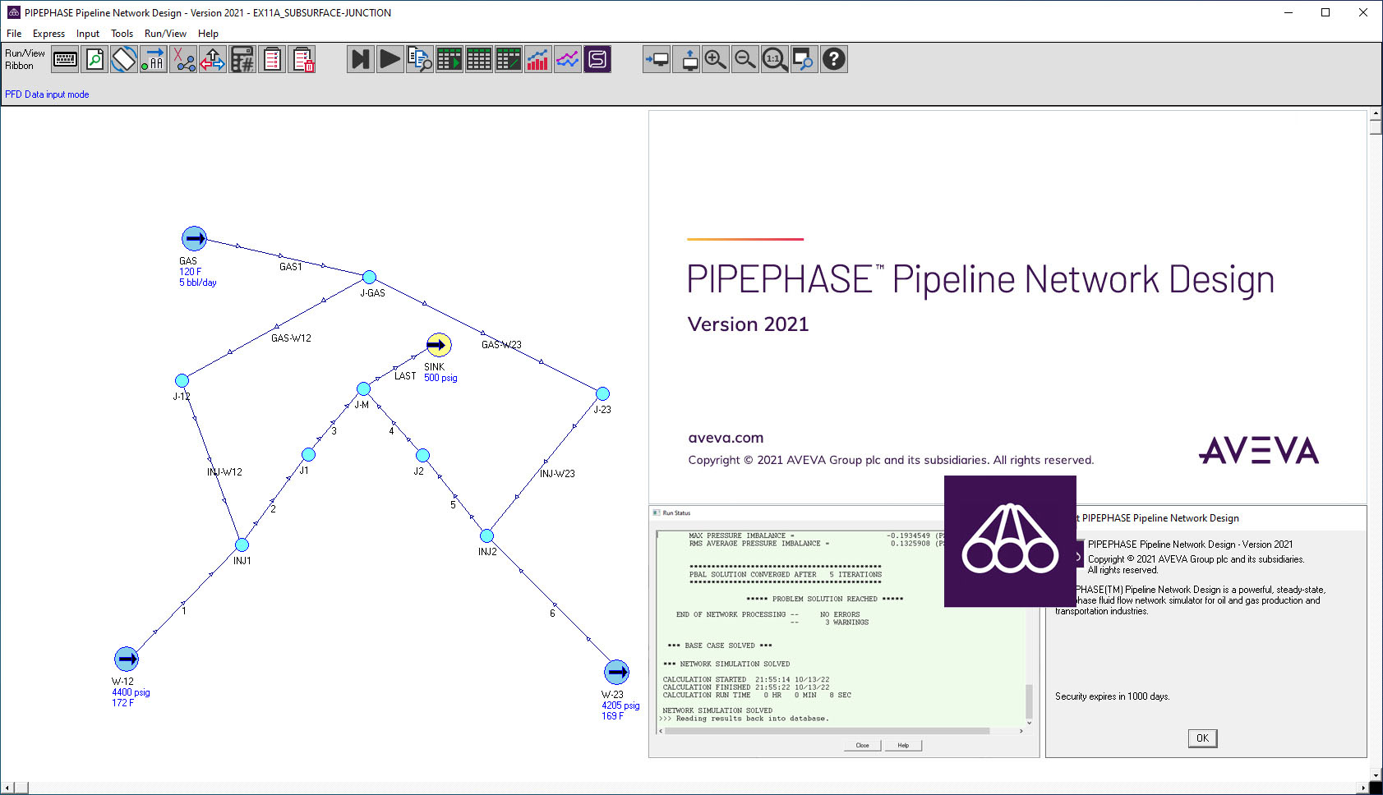
Task: Open the report checklist icon
Action: click(271, 58)
